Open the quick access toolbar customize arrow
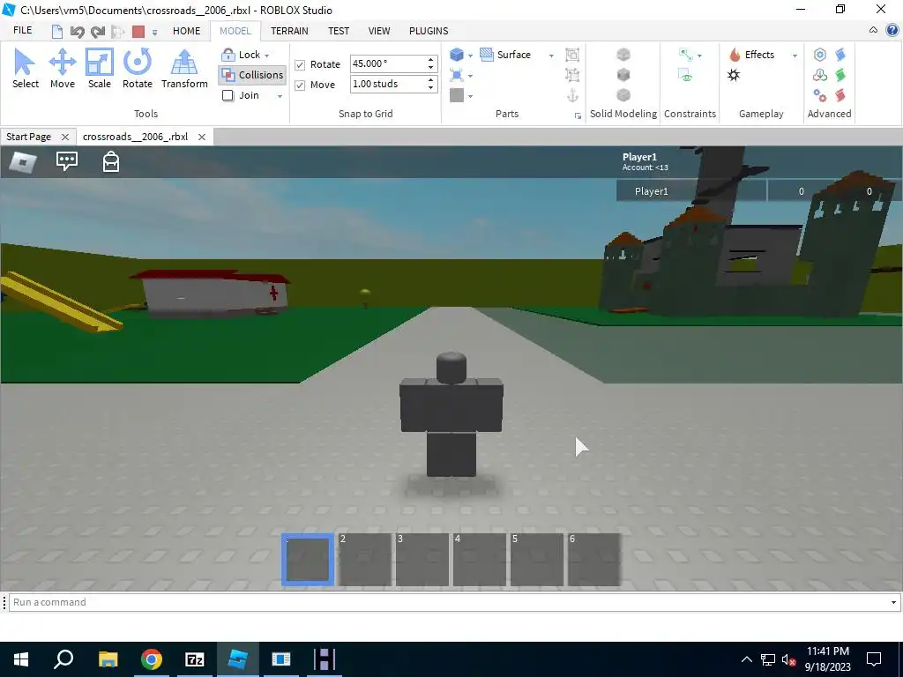The width and height of the screenshot is (903, 677). click(x=154, y=33)
